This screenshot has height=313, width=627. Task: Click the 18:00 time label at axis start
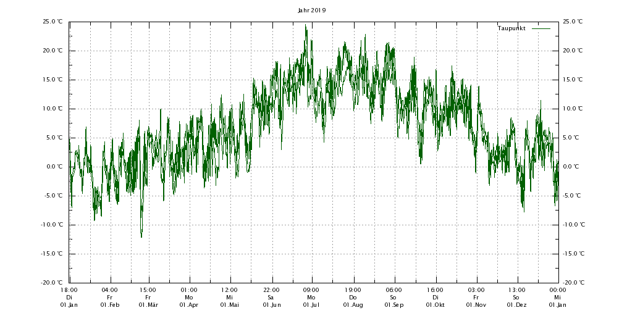(x=69, y=290)
